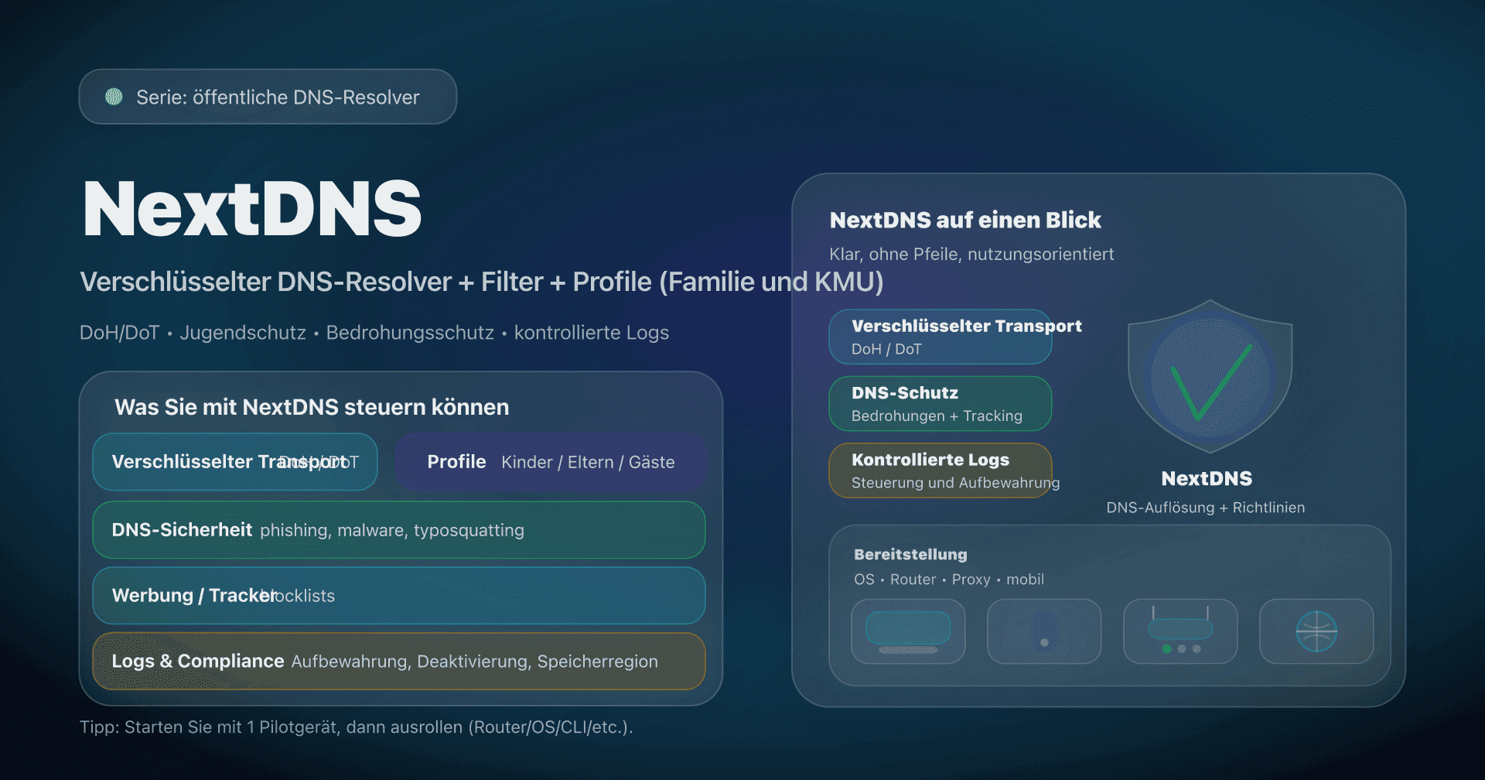1485x780 pixels.
Task: Click heading 'Was Sie mit NextDNS steuern können'
Action: point(312,407)
